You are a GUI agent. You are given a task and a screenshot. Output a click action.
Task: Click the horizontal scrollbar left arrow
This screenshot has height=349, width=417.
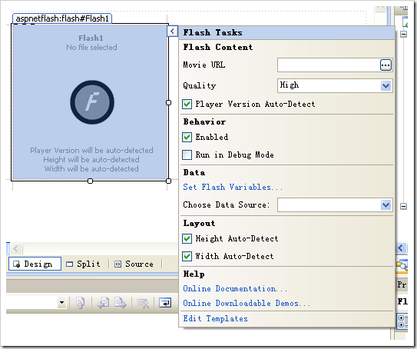15,249
